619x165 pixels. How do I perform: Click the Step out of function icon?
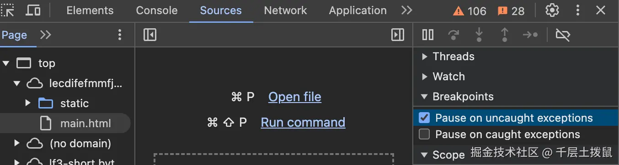coord(505,35)
